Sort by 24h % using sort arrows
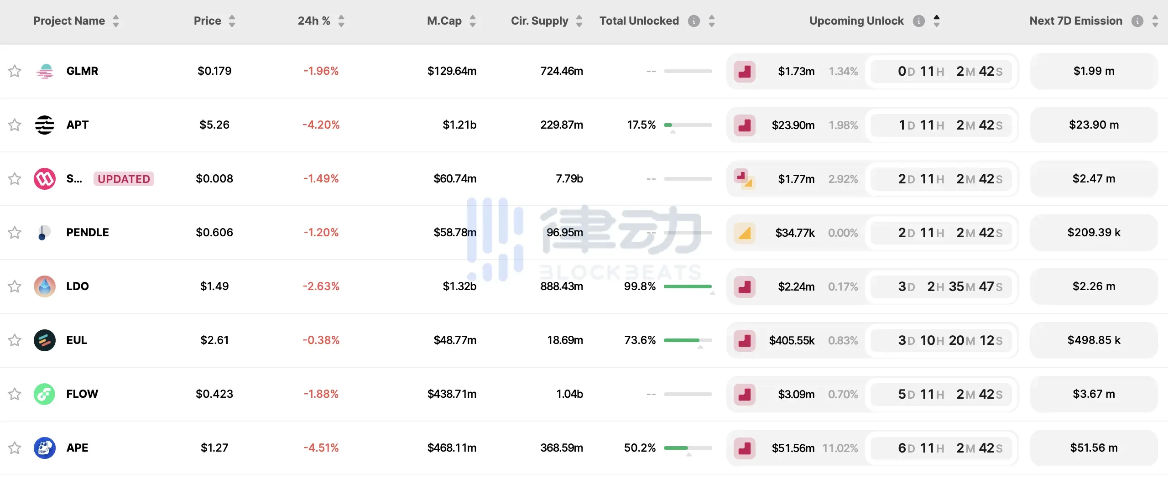1168x479 pixels. pyautogui.click(x=341, y=21)
